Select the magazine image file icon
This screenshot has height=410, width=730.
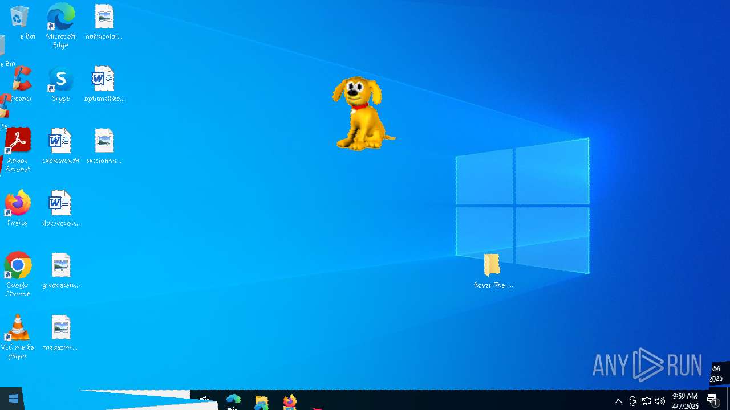tap(60, 333)
